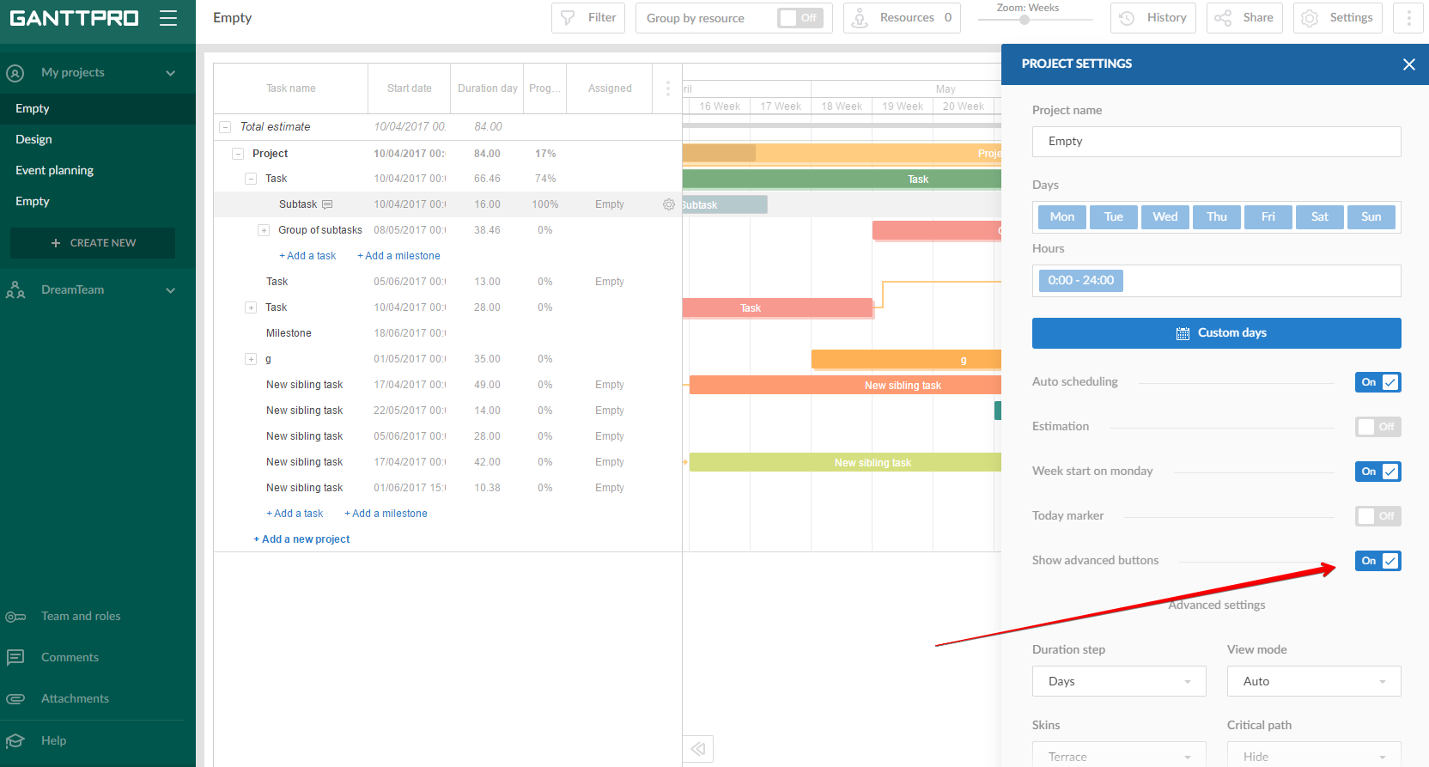Open the View mode dropdown

1313,681
